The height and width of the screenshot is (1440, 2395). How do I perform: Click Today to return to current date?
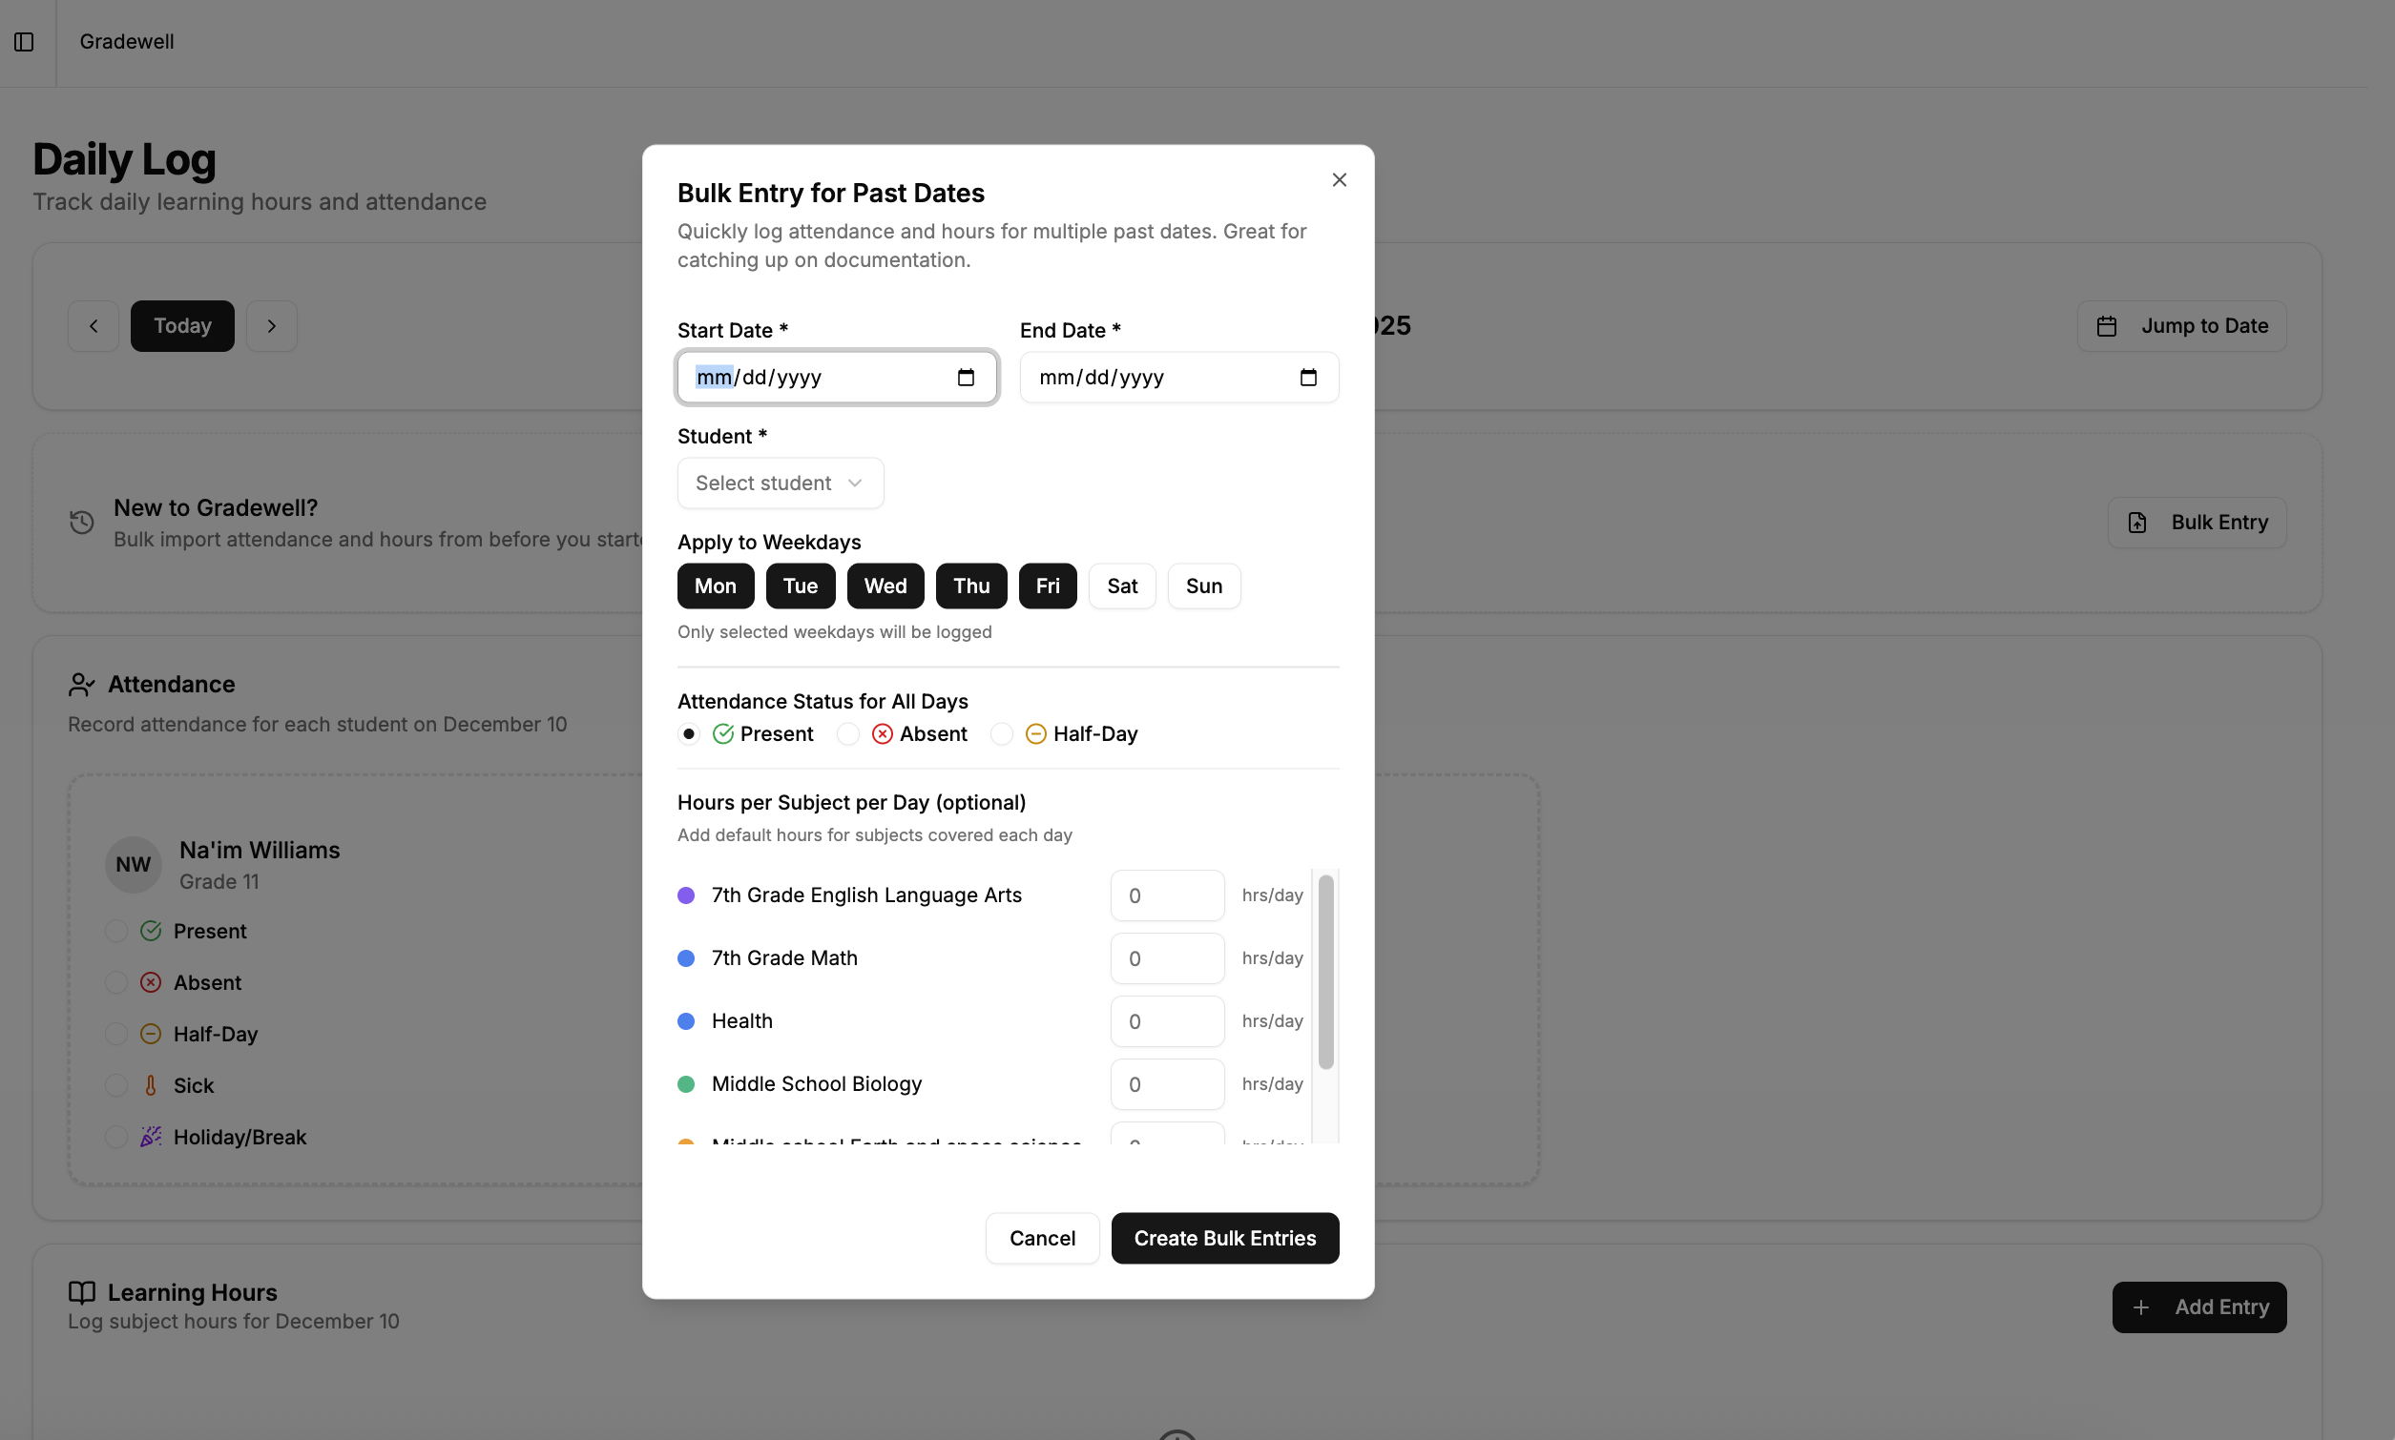click(x=180, y=325)
